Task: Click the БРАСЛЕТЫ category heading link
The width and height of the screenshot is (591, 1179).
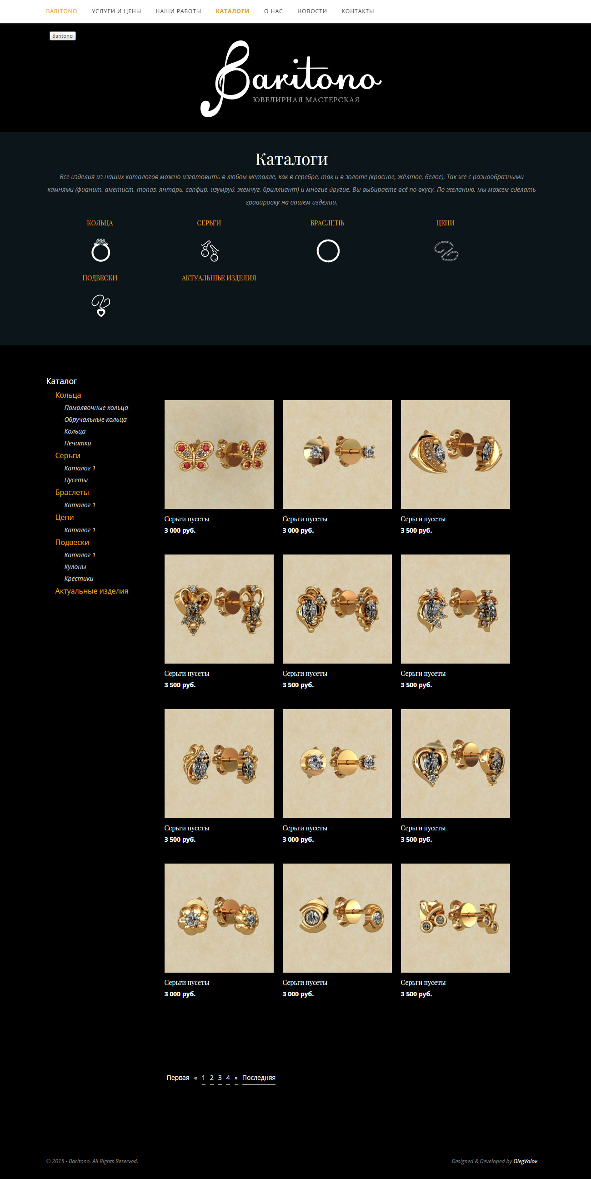Action: coord(327,223)
